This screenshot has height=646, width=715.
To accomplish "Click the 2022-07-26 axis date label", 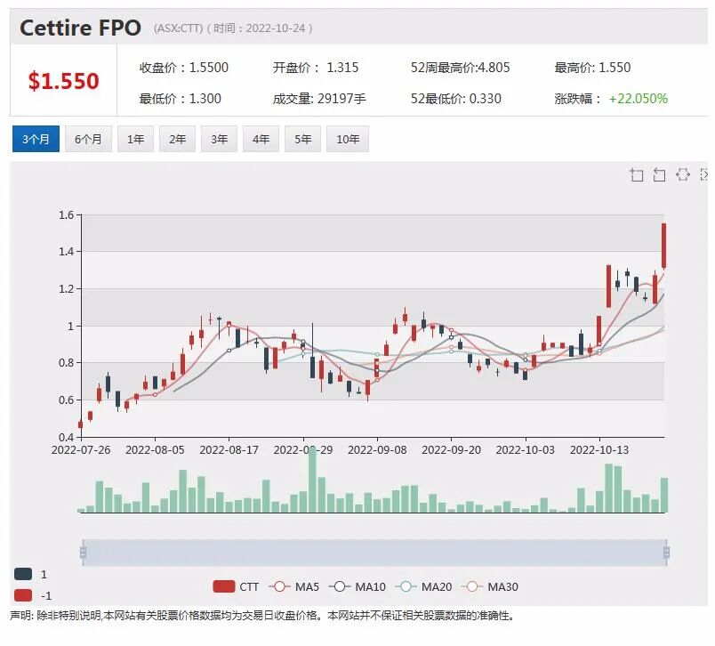I will point(81,450).
